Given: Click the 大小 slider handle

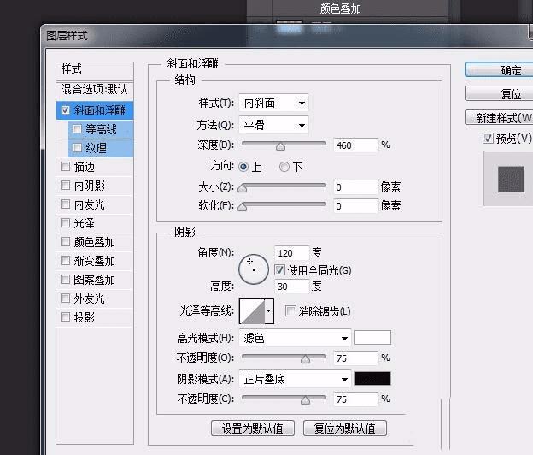Looking at the screenshot, I should 242,188.
